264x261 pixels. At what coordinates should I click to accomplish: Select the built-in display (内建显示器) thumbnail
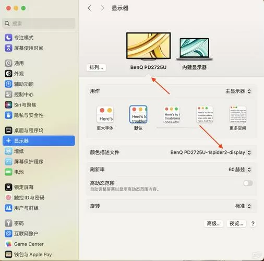click(x=194, y=49)
